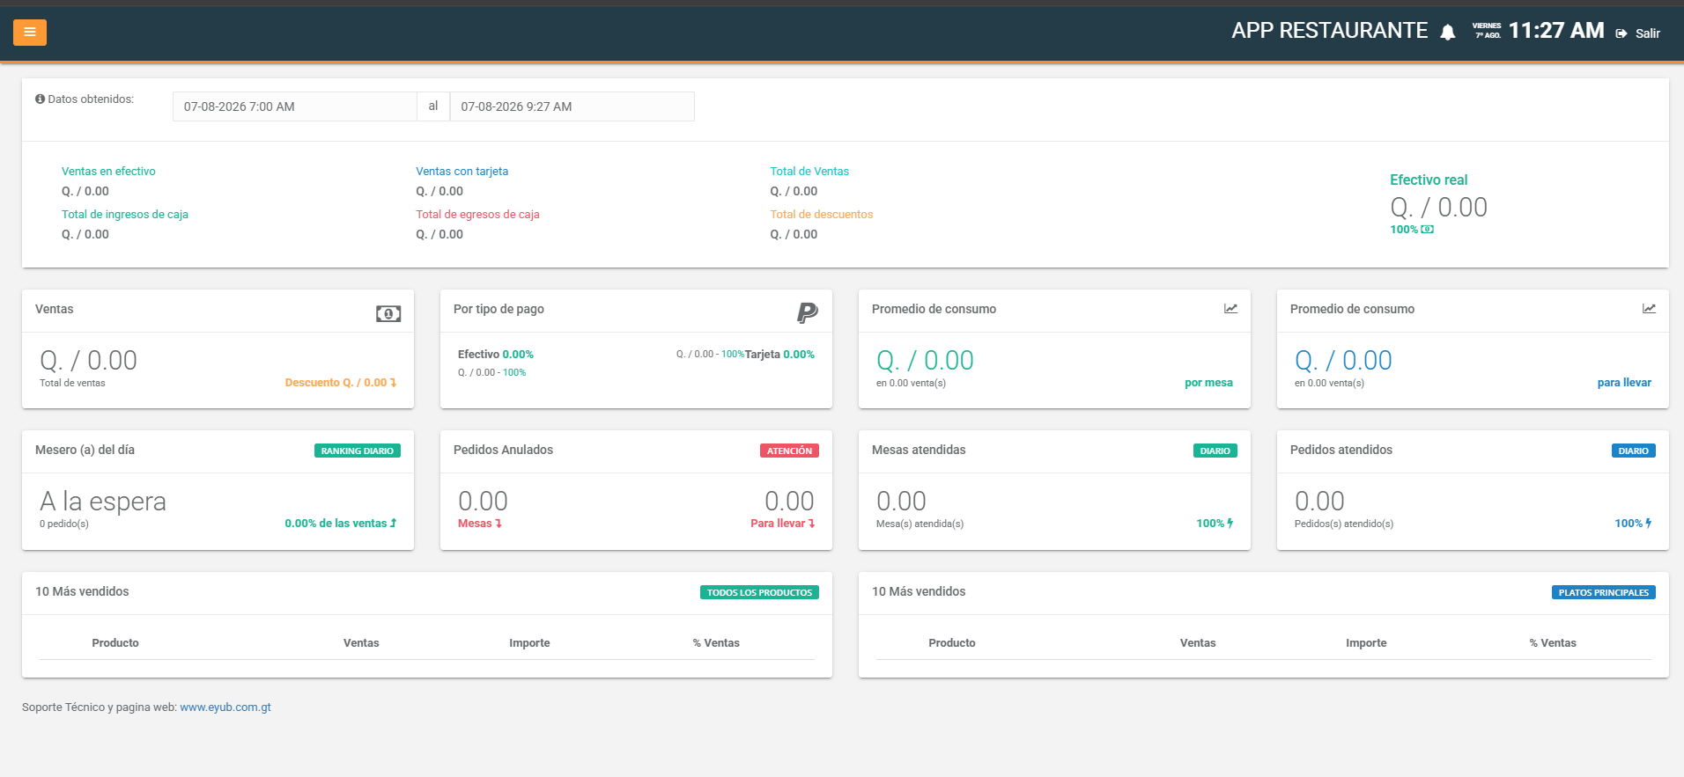1684x777 pixels.
Task: Click the TODOS LOS PRODUCTOS badge
Action: coord(759,592)
